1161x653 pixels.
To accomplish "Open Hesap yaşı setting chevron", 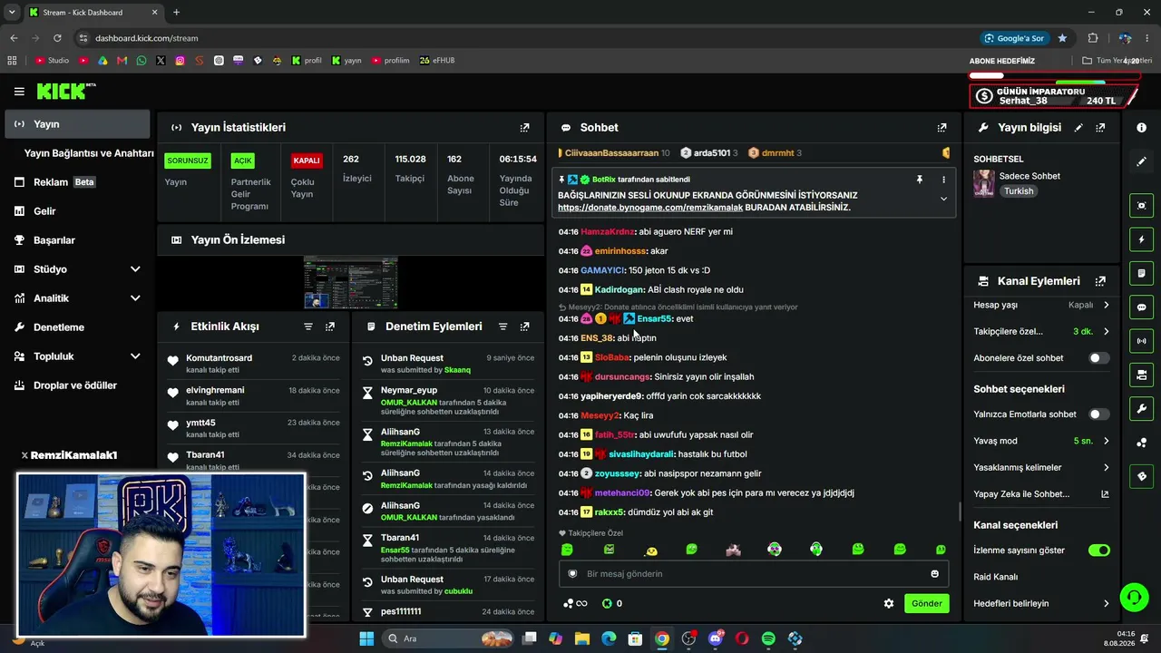I will click(x=1106, y=305).
